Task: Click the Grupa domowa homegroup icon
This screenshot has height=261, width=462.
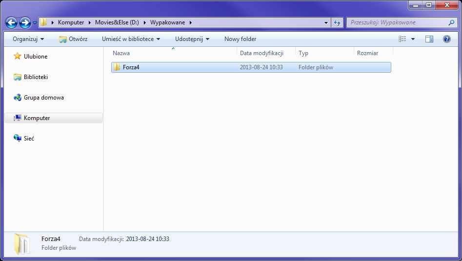Action: tap(18, 97)
